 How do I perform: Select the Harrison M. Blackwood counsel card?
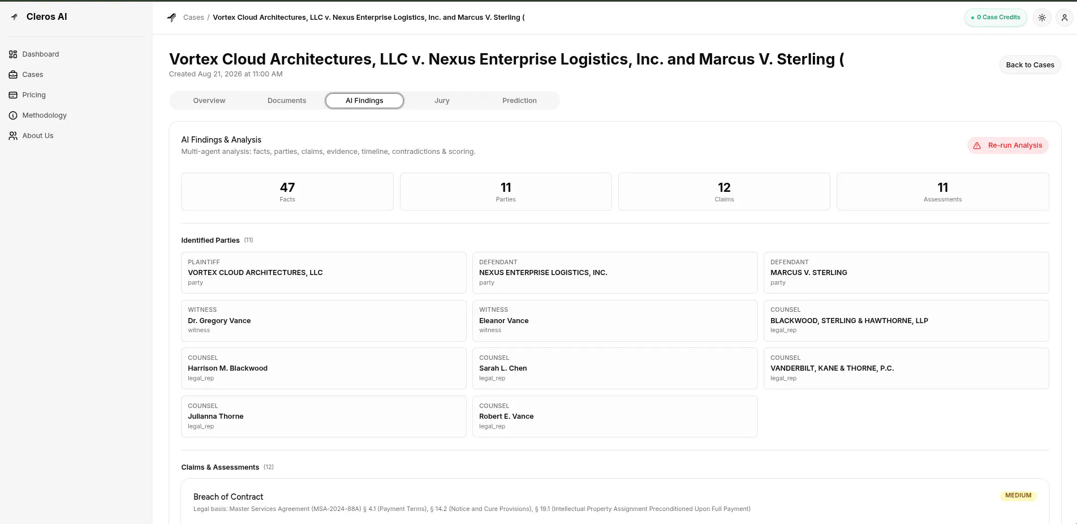coord(324,368)
